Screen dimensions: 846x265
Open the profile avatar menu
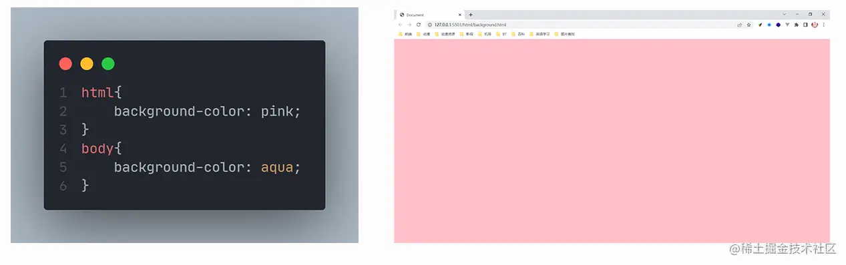[x=815, y=25]
